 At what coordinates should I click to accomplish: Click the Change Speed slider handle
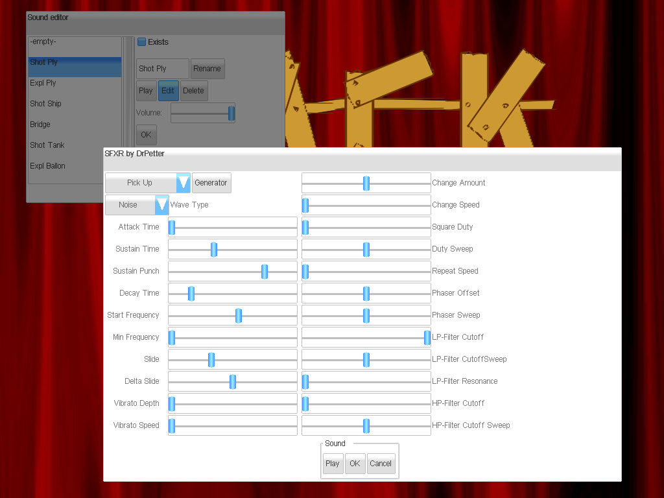pos(305,206)
